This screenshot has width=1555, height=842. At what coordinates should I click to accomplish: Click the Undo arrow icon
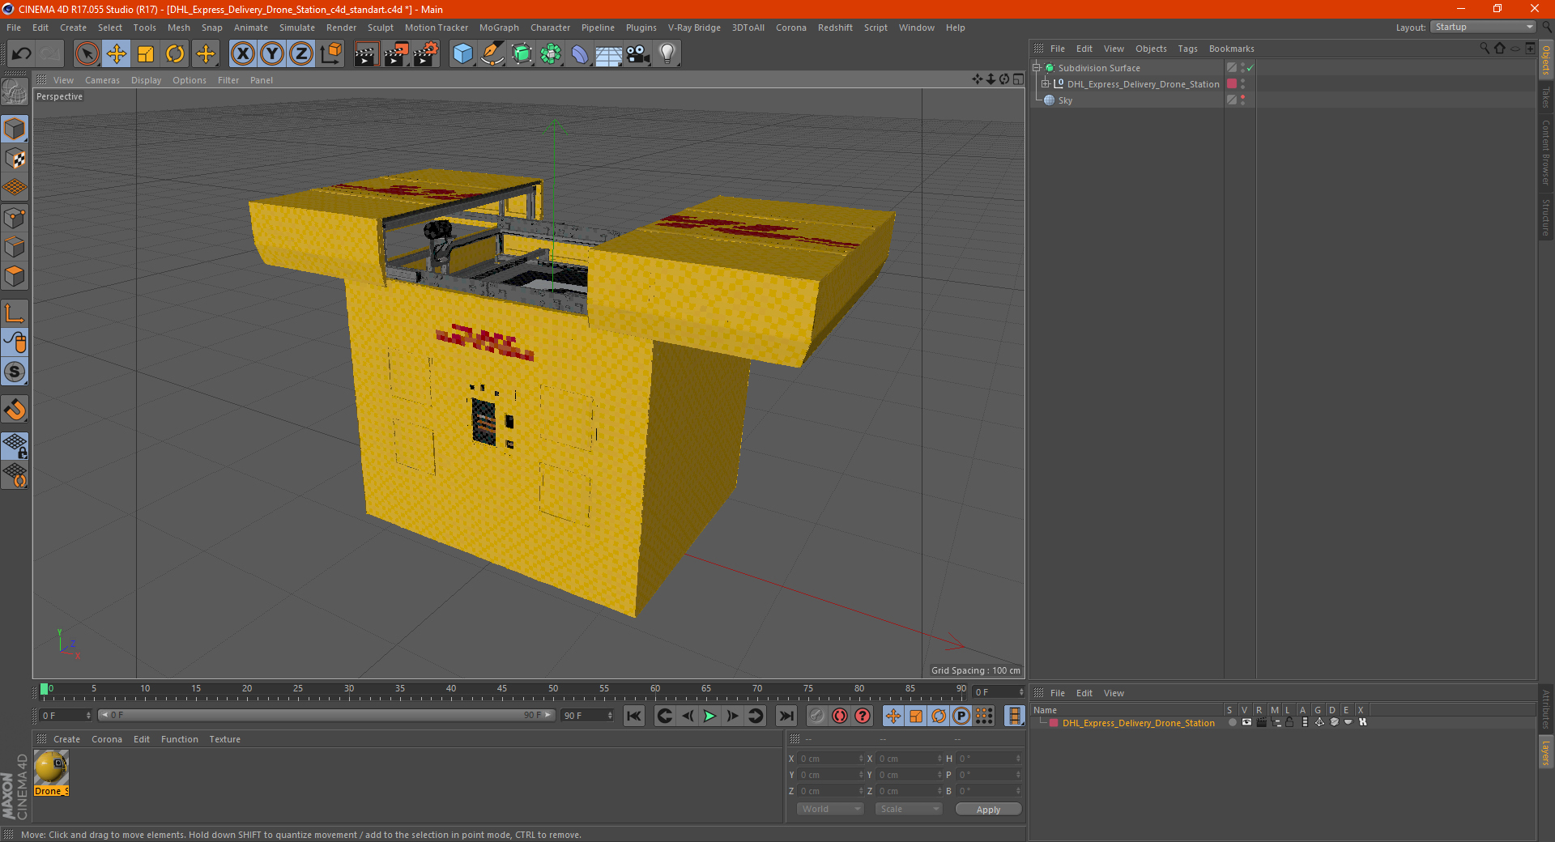(x=22, y=54)
